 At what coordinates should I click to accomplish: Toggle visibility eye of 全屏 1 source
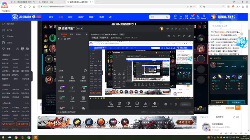[x=58, y=39]
